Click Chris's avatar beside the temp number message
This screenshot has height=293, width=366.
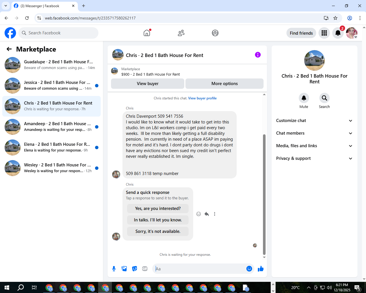tap(116, 174)
